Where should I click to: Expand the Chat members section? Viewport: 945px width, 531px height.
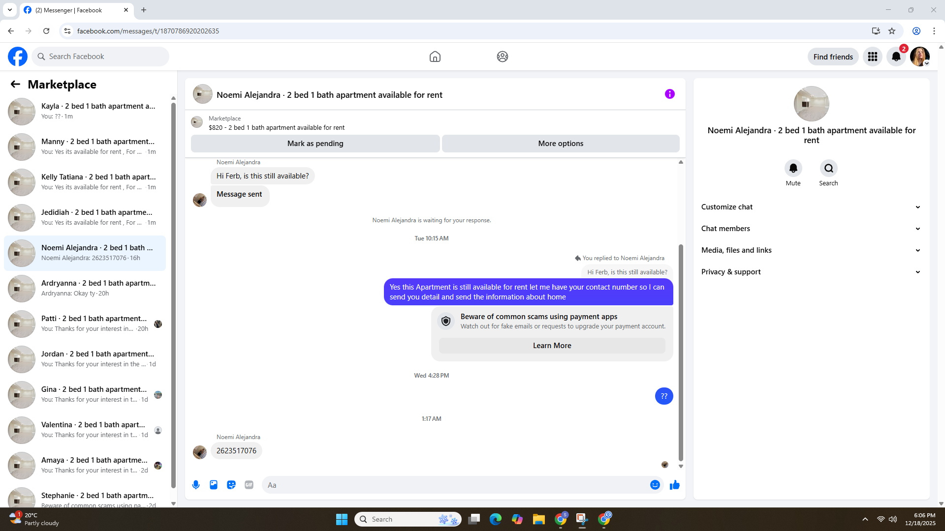(811, 229)
